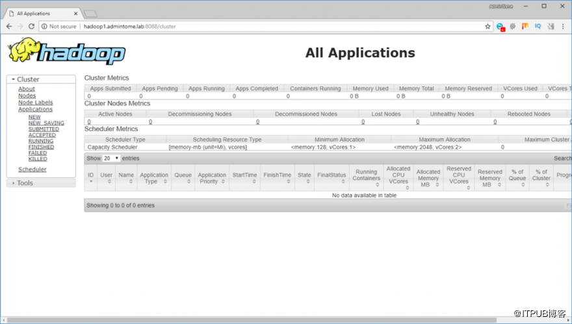Collapse the Cluster sidebar section

41,79
